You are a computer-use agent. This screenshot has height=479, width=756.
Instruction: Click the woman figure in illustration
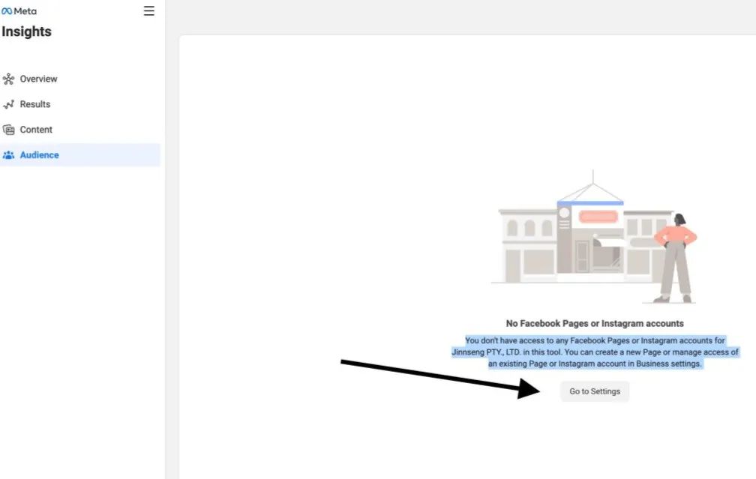(x=675, y=259)
